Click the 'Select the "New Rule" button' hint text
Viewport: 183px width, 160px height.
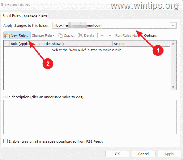87,50
